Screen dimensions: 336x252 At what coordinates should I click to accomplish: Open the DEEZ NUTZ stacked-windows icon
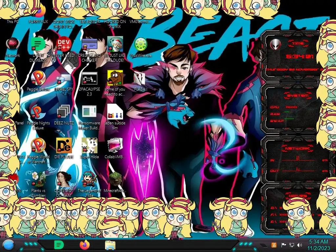[x=64, y=112]
